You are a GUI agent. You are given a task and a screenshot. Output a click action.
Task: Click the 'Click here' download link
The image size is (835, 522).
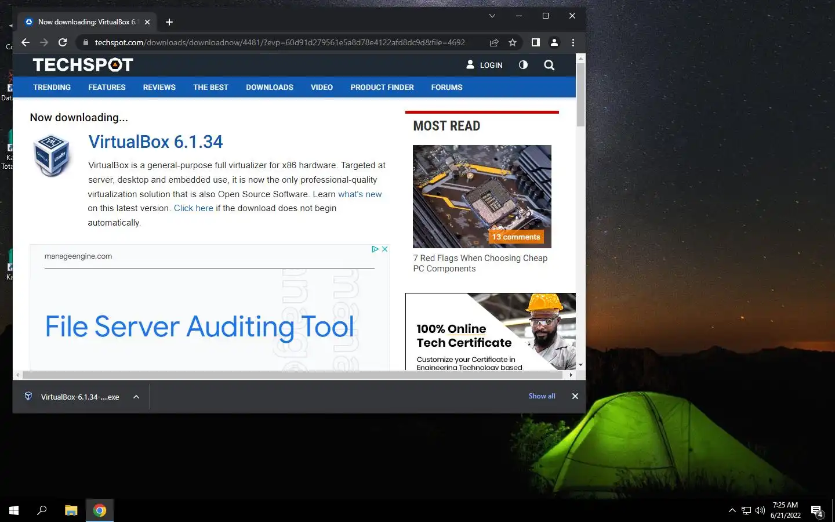coord(194,208)
